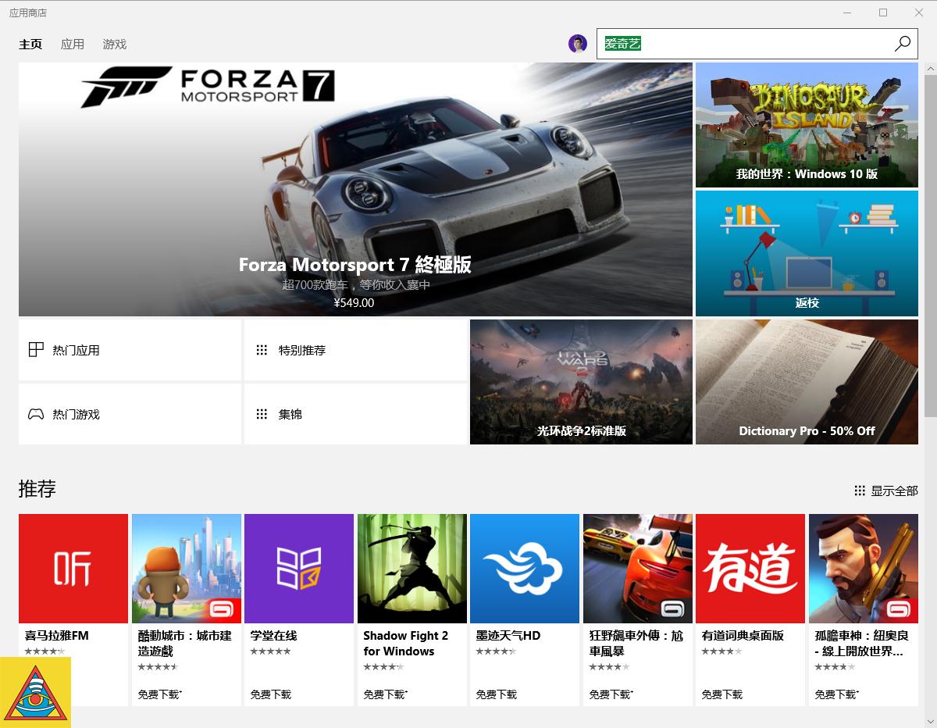
Task: Click 免费下载 under 孤膽車神
Action: coord(836,694)
